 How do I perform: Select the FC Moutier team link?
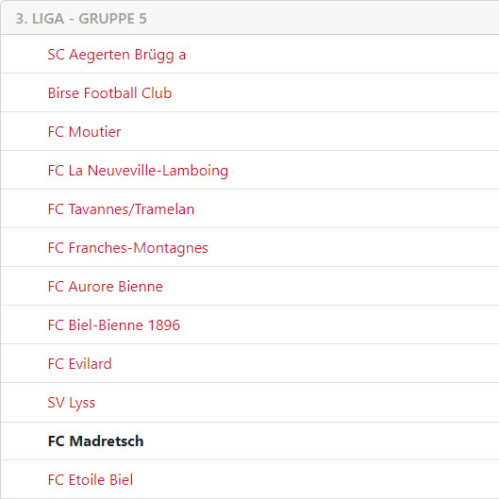tap(84, 132)
